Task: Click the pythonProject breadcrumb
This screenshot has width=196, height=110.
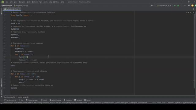Action: pos(6,5)
